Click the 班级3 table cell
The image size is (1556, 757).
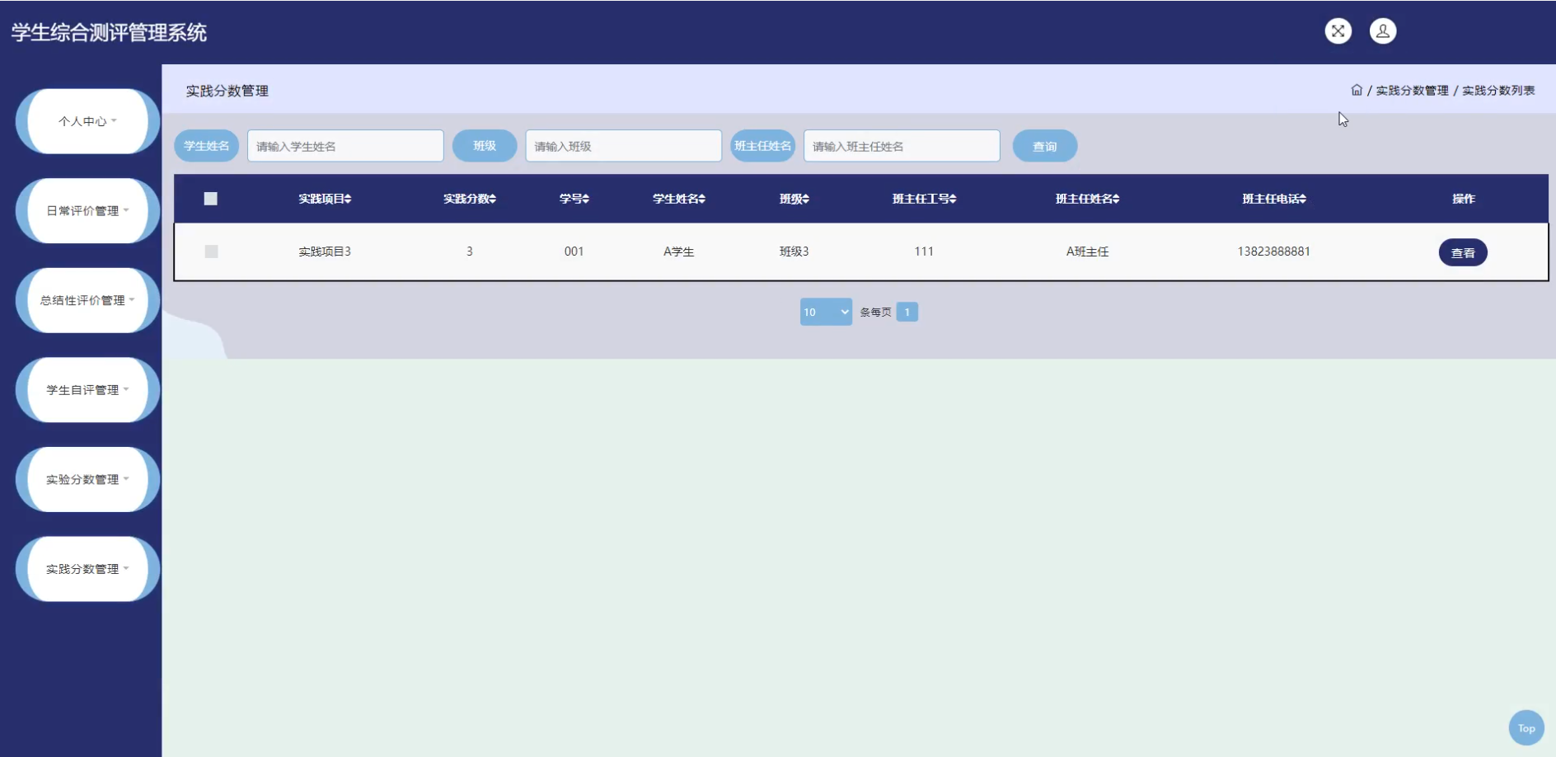pos(794,252)
